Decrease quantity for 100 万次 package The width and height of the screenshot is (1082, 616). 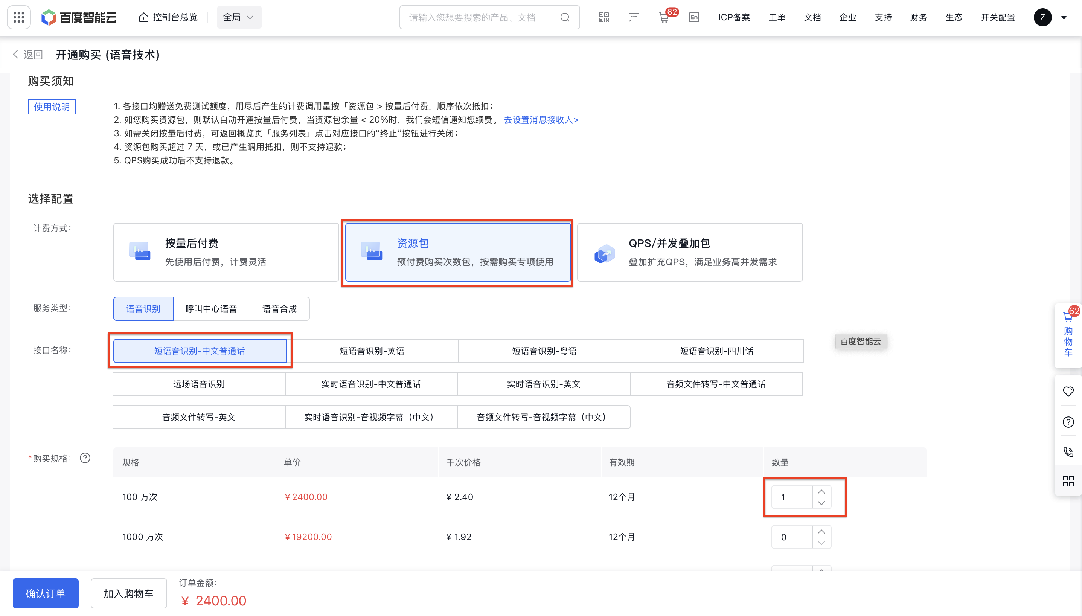tap(821, 503)
